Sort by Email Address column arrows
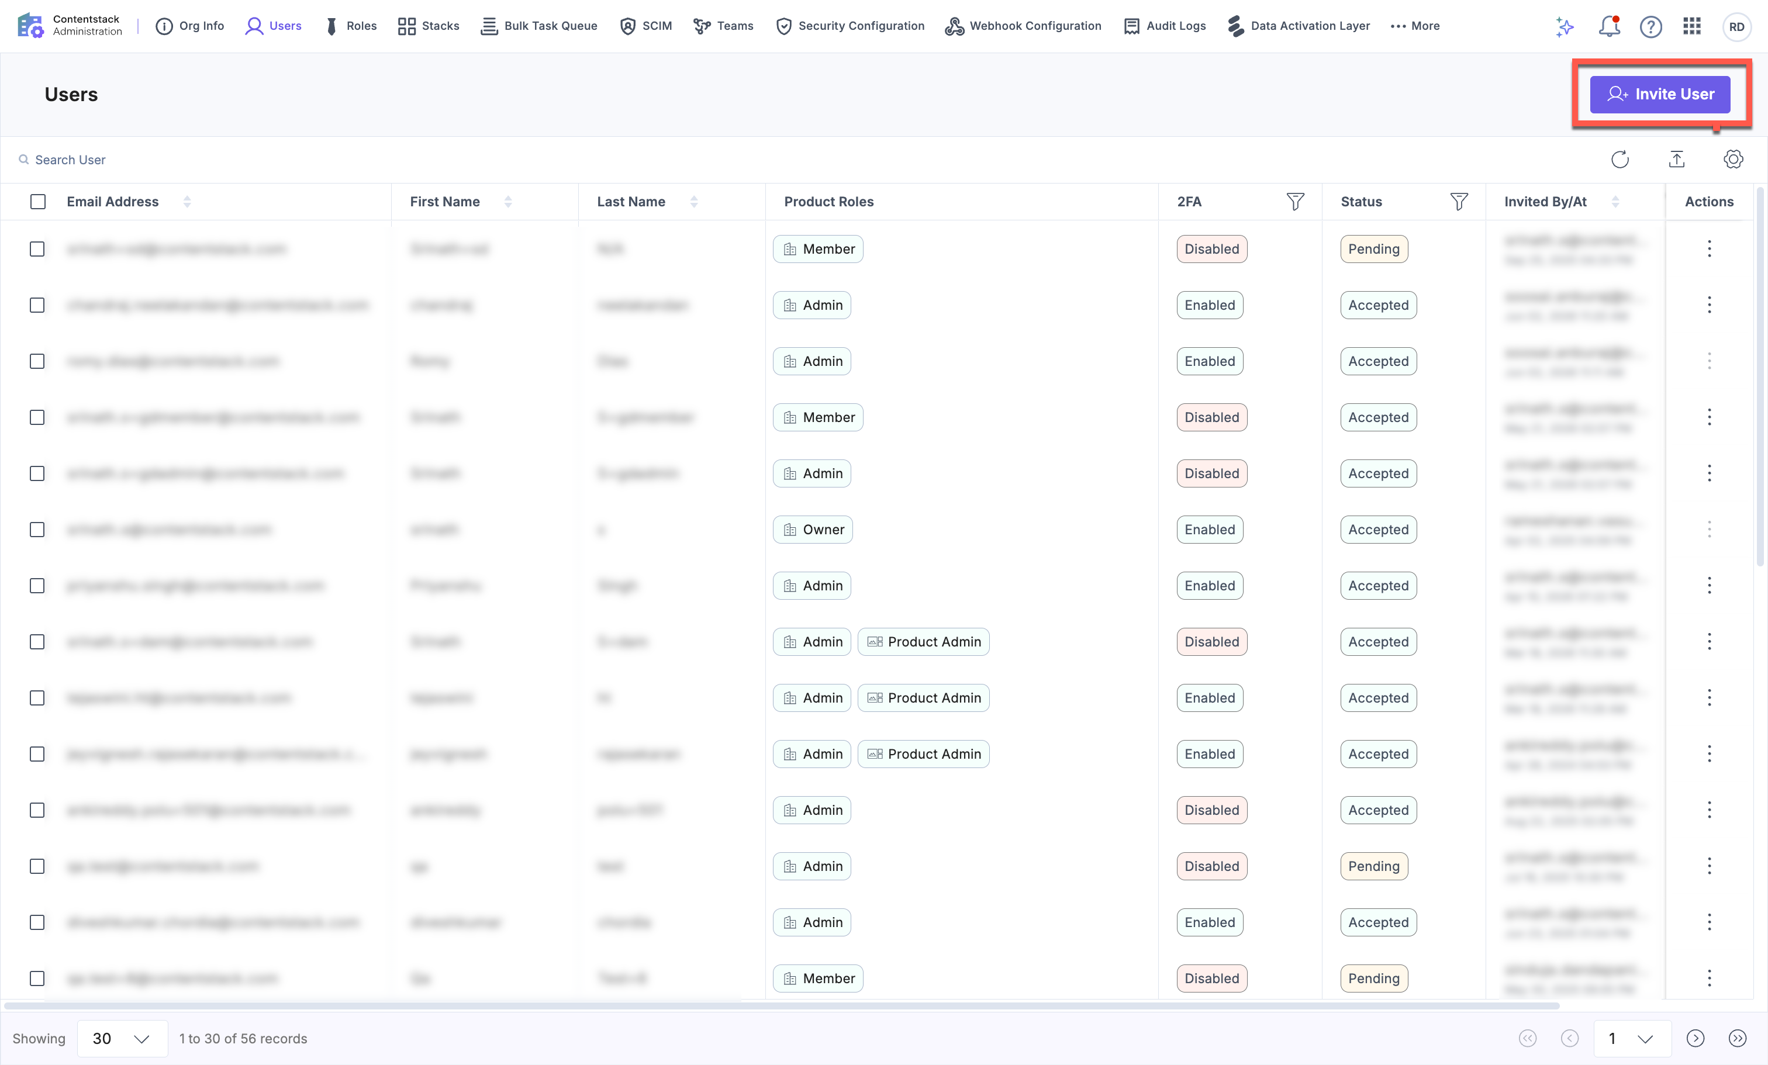The height and width of the screenshot is (1065, 1768). click(x=187, y=202)
